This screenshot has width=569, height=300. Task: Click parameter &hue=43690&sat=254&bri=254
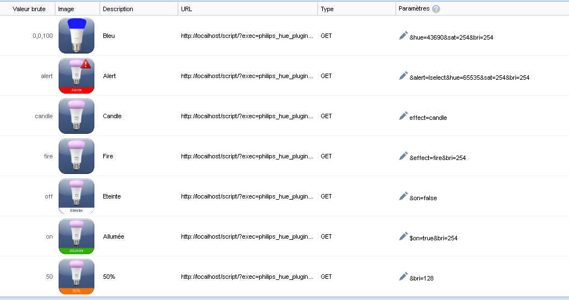[451, 37]
